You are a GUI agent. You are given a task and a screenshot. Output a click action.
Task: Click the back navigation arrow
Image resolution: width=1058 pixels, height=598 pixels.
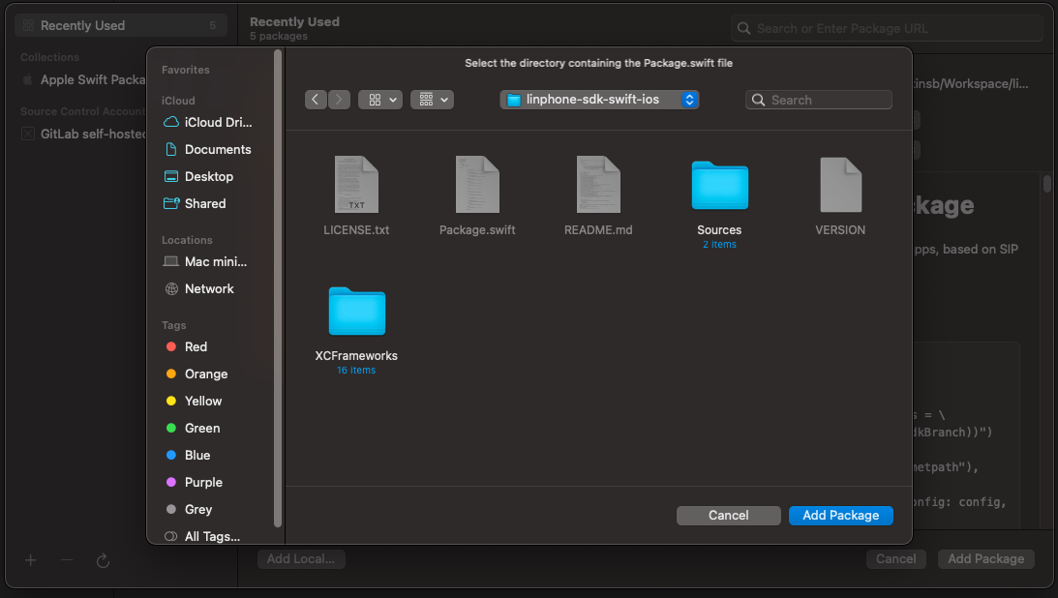(x=317, y=100)
